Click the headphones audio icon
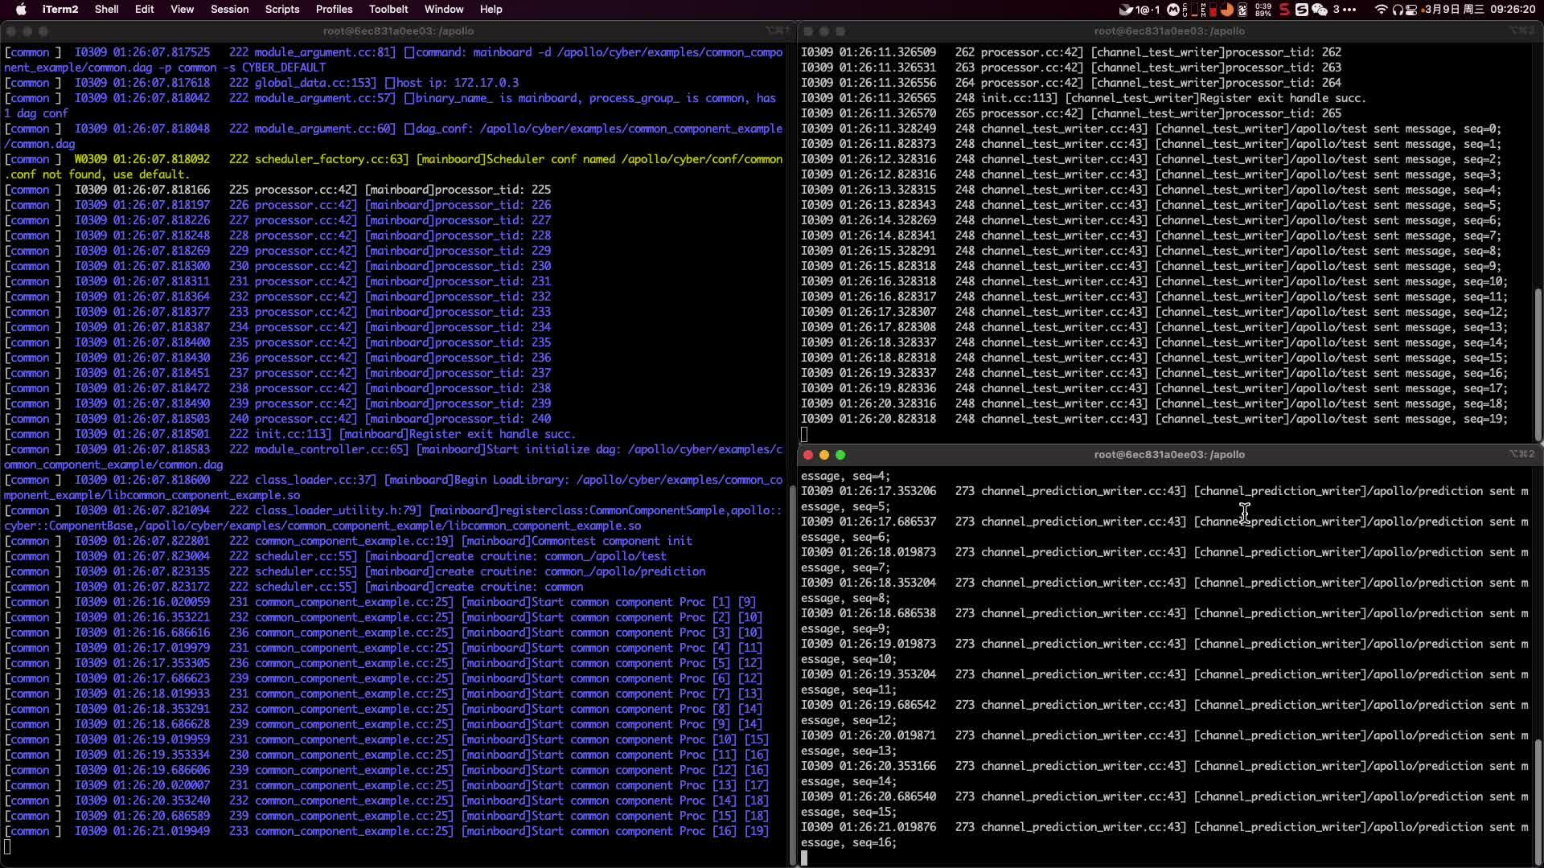Image resolution: width=1544 pixels, height=868 pixels. 1398,10
